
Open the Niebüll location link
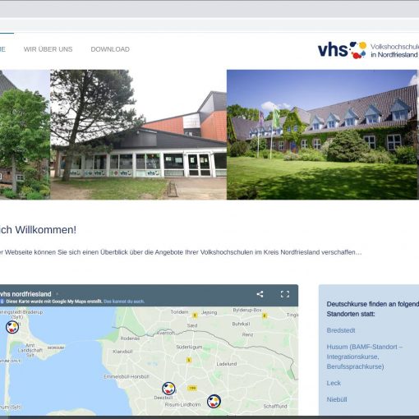pyautogui.click(x=337, y=399)
